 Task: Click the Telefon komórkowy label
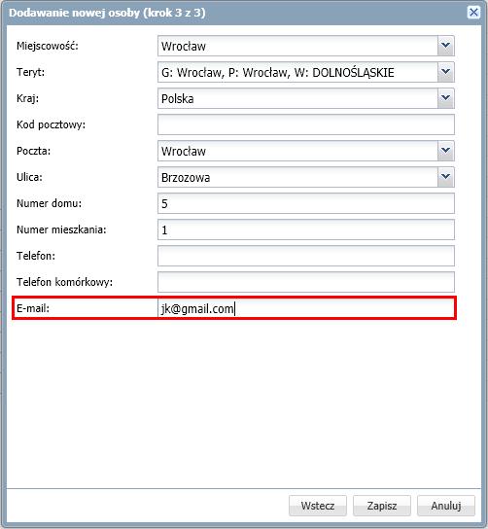pos(64,282)
